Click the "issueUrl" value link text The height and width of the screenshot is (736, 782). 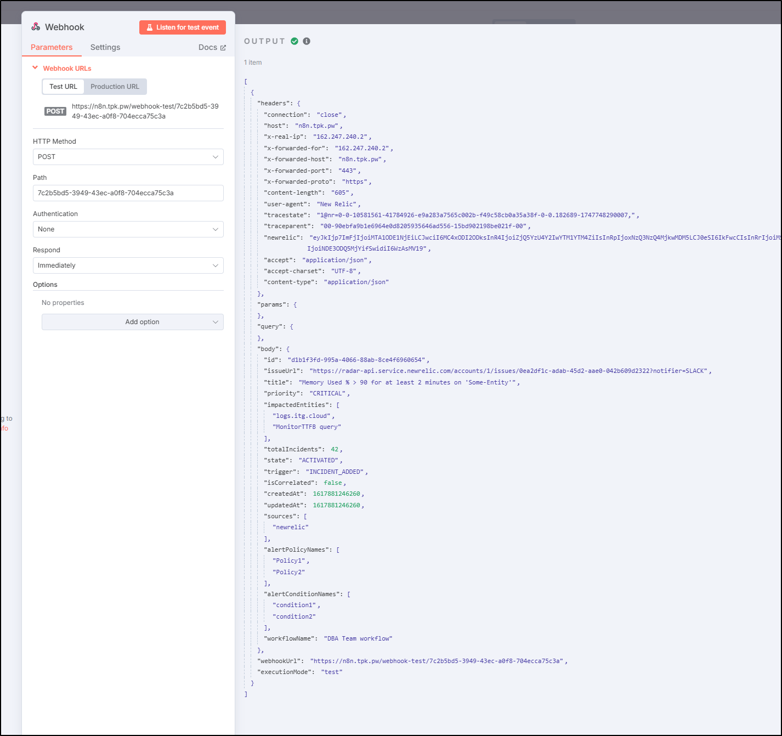pyautogui.click(x=508, y=371)
